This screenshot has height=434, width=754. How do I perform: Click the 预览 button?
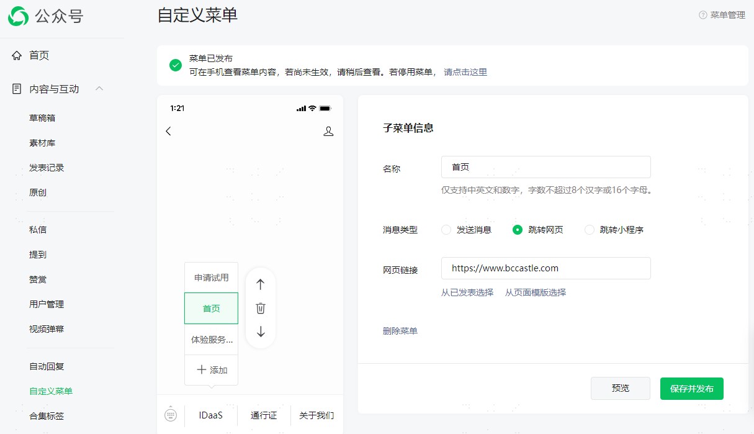click(x=621, y=388)
